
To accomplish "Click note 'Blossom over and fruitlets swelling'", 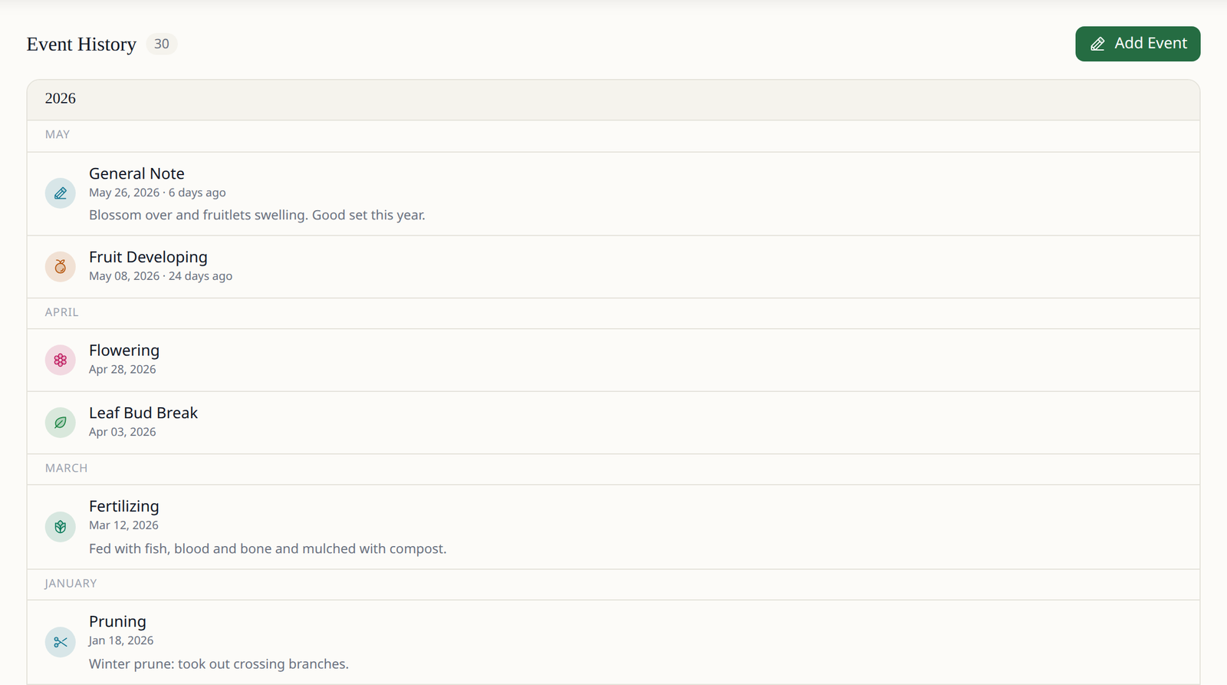I will 257,215.
